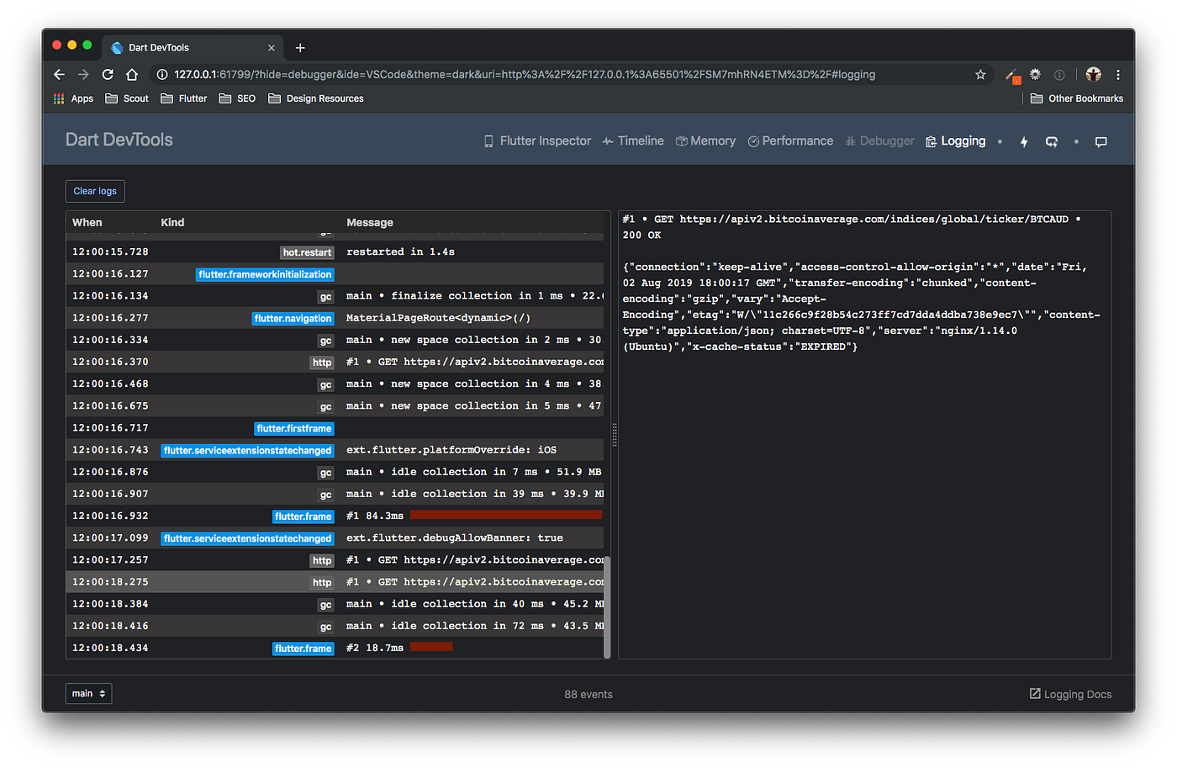Open the feedback speech bubble icon

(1101, 142)
